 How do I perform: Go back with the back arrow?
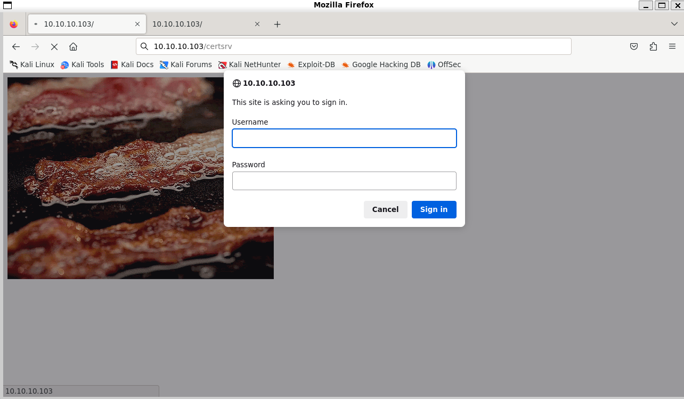tap(16, 46)
